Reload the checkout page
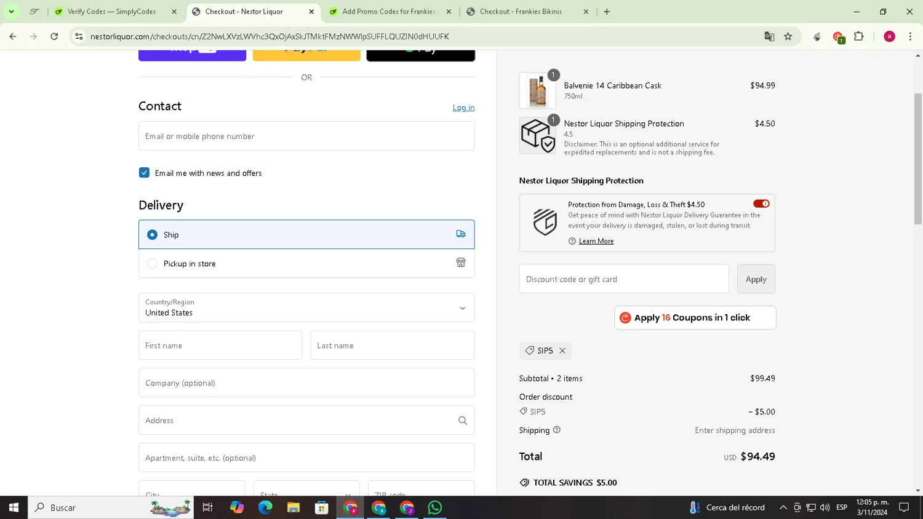The width and height of the screenshot is (923, 519). 54,36
